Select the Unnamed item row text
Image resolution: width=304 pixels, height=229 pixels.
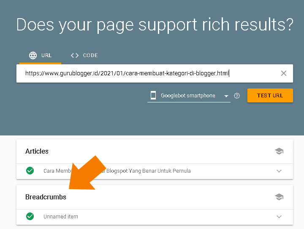tap(61, 216)
